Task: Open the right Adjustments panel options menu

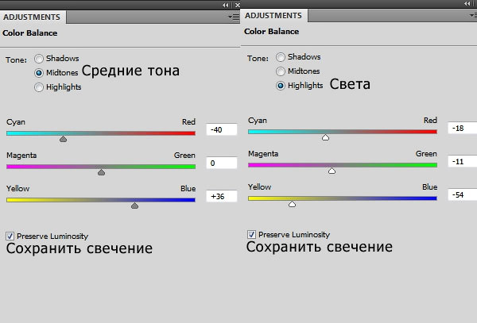Action: point(473,16)
